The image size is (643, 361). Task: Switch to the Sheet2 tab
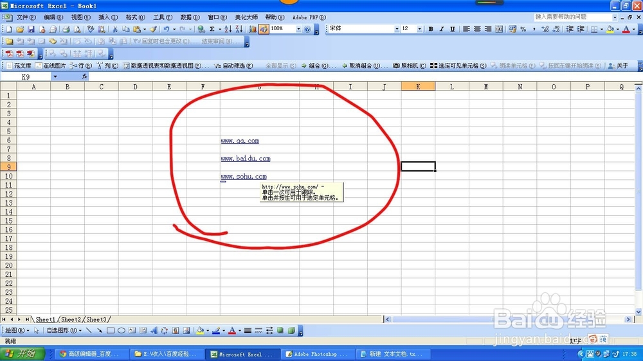(x=71, y=320)
